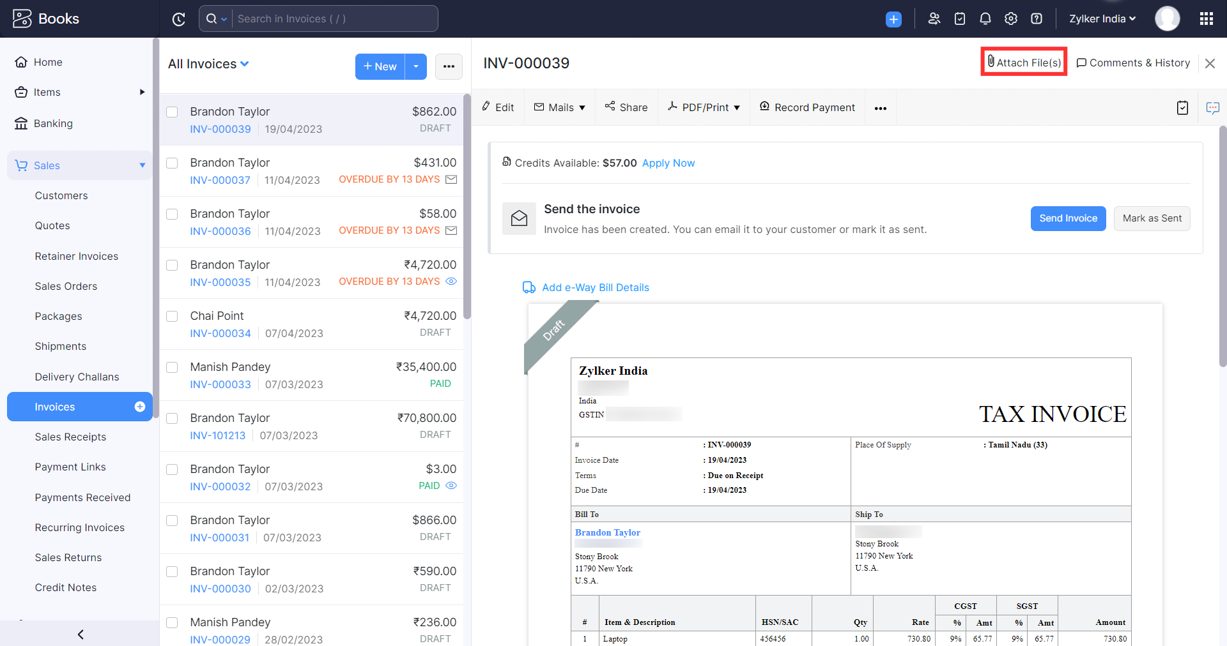Open the apps grid icon
The image size is (1227, 646).
coord(1206,19)
